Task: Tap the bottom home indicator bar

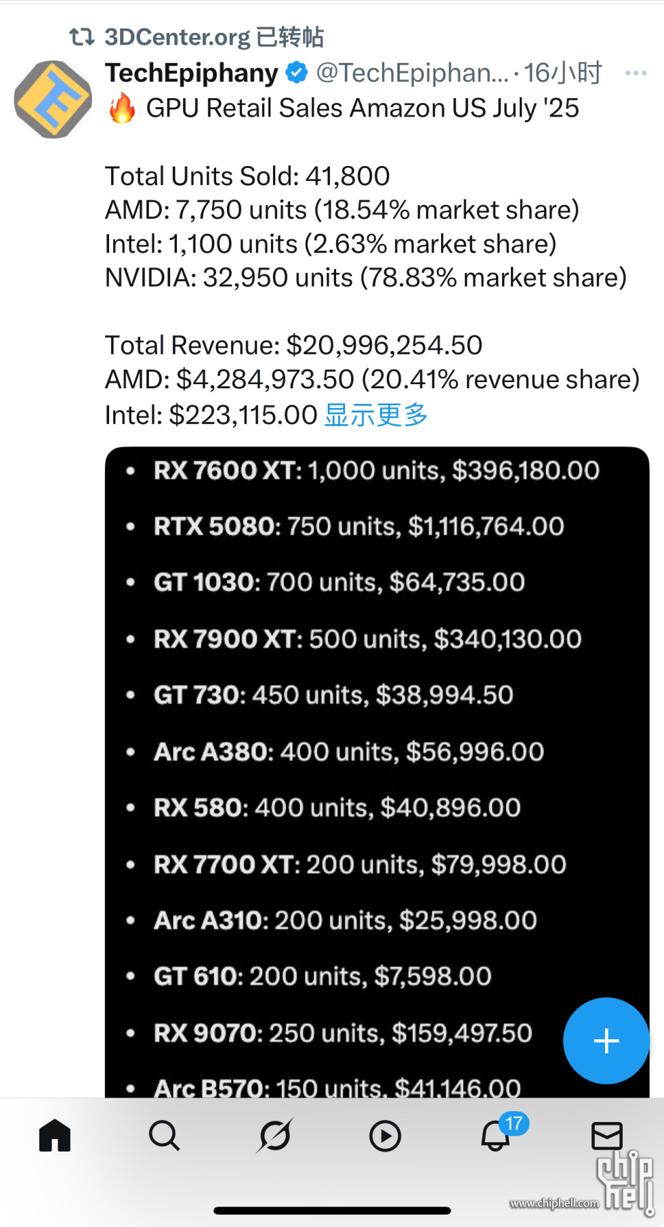Action: 332,1211
